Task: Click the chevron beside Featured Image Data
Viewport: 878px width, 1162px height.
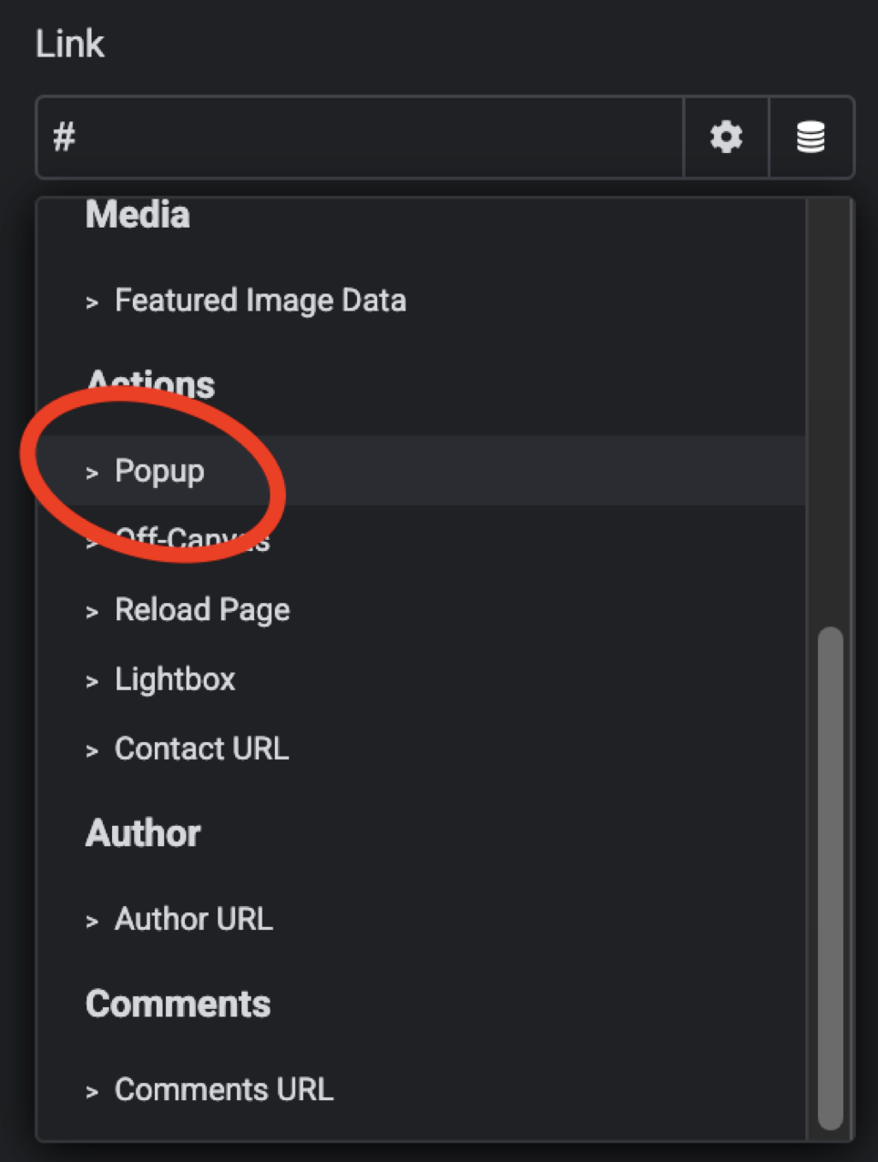Action: pos(92,302)
